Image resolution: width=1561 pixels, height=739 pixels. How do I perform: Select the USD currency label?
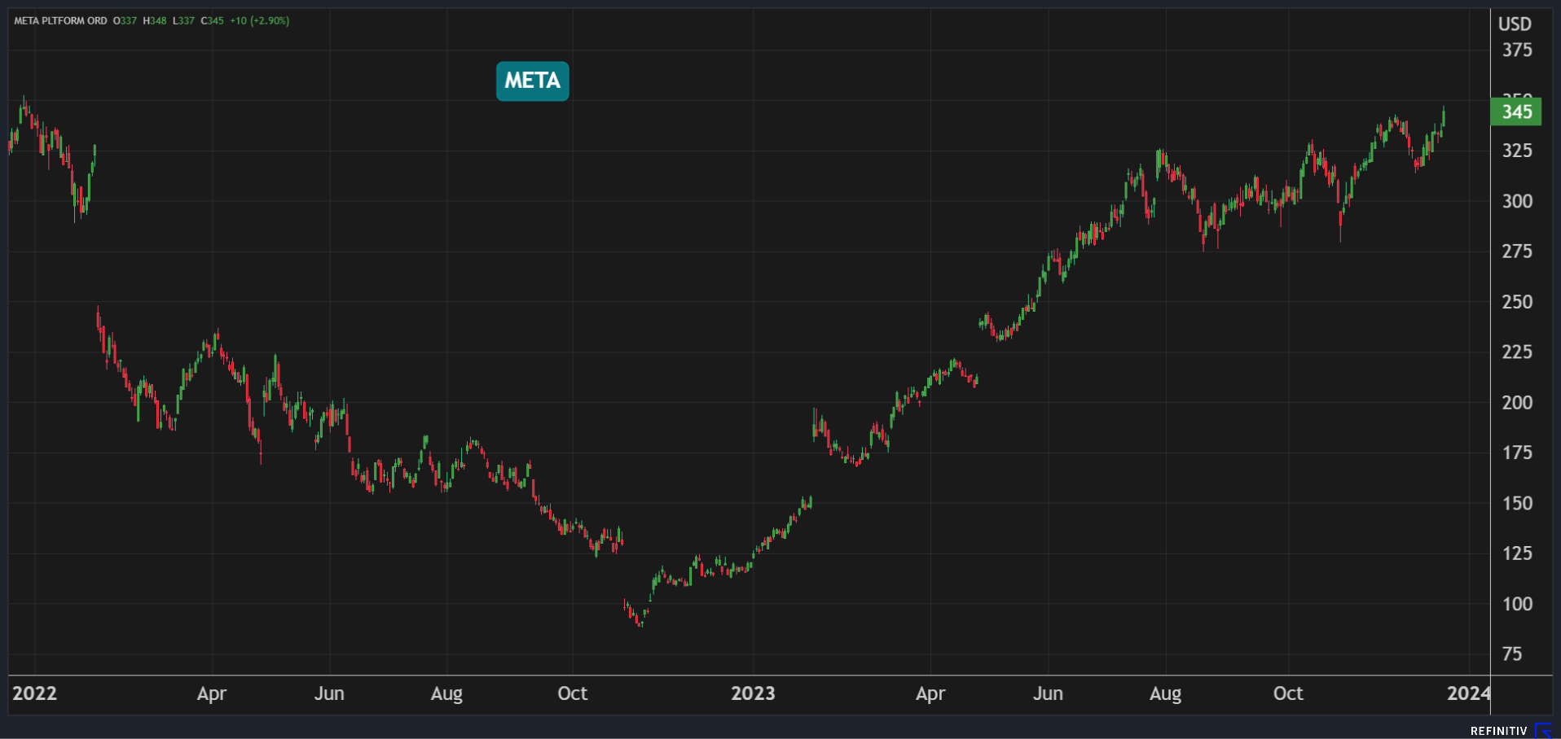pyautogui.click(x=1515, y=24)
